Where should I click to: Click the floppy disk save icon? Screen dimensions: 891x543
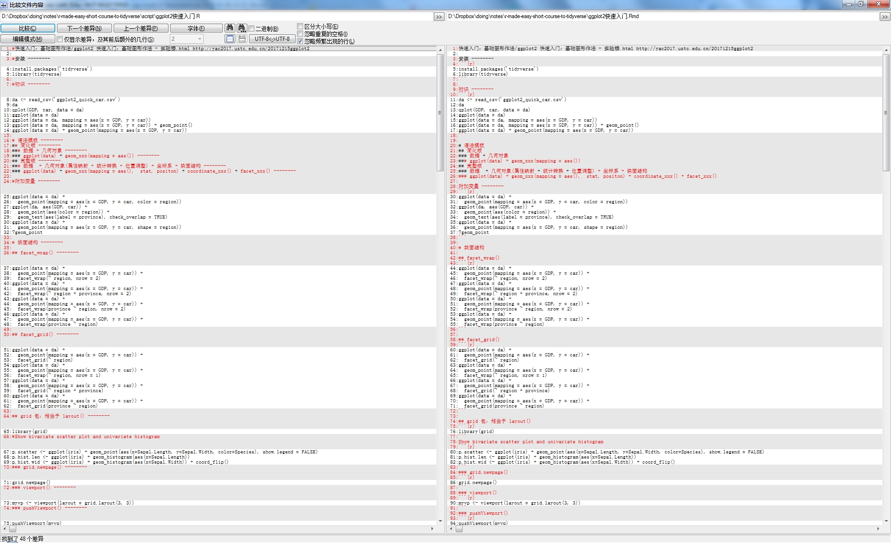point(242,39)
